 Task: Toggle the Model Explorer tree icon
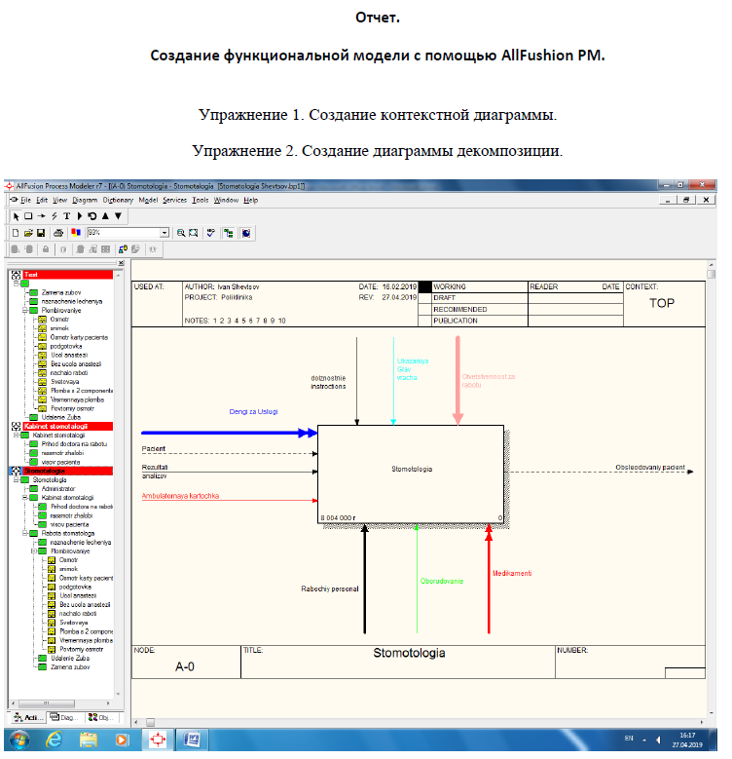228,233
